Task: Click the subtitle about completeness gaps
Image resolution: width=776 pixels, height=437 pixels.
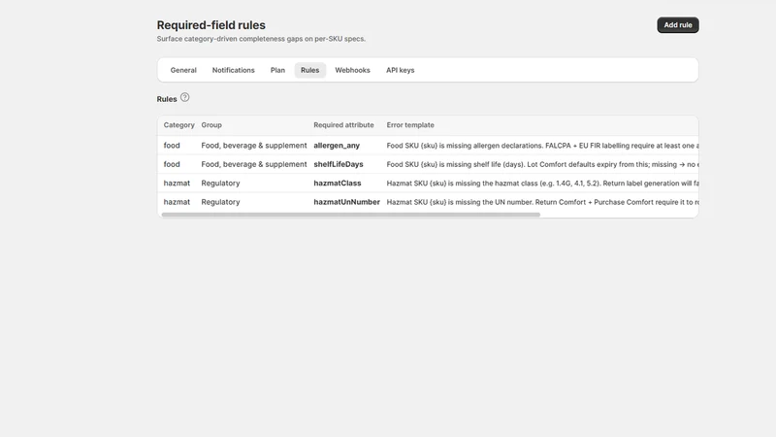Action: tap(261, 39)
